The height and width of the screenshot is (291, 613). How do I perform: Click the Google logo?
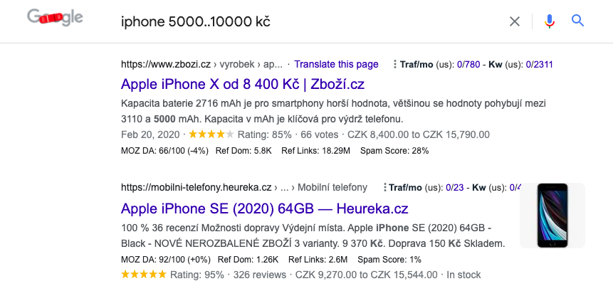55,17
